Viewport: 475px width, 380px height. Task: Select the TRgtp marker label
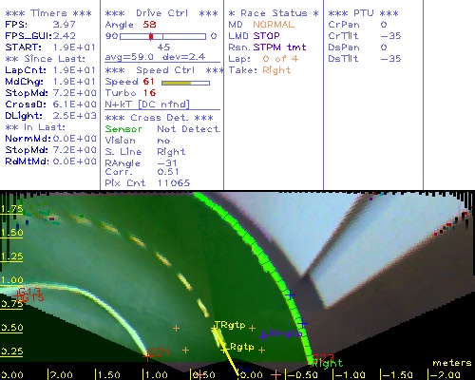[230, 325]
